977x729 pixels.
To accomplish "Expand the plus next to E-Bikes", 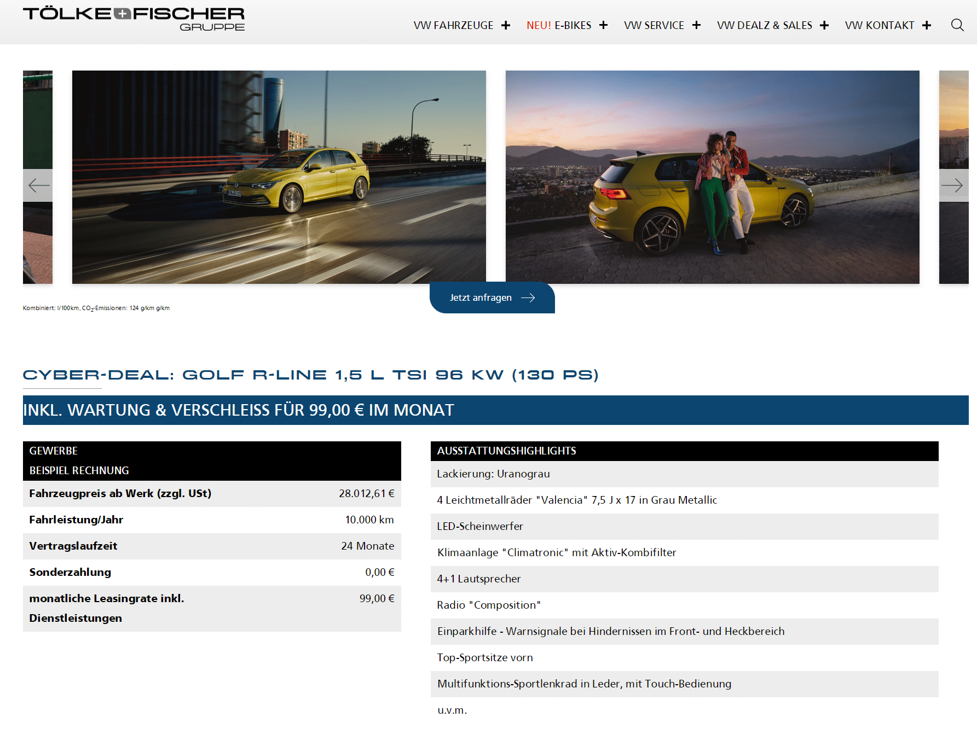I will (x=604, y=26).
